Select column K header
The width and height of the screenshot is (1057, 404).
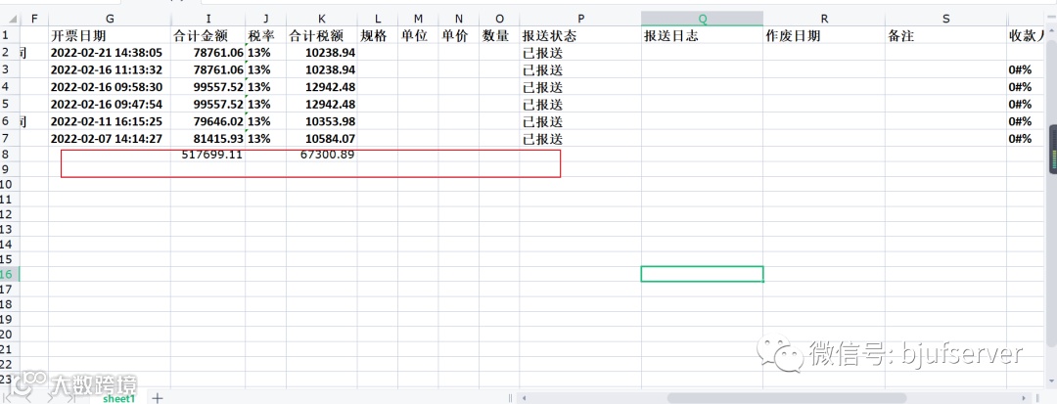[322, 19]
